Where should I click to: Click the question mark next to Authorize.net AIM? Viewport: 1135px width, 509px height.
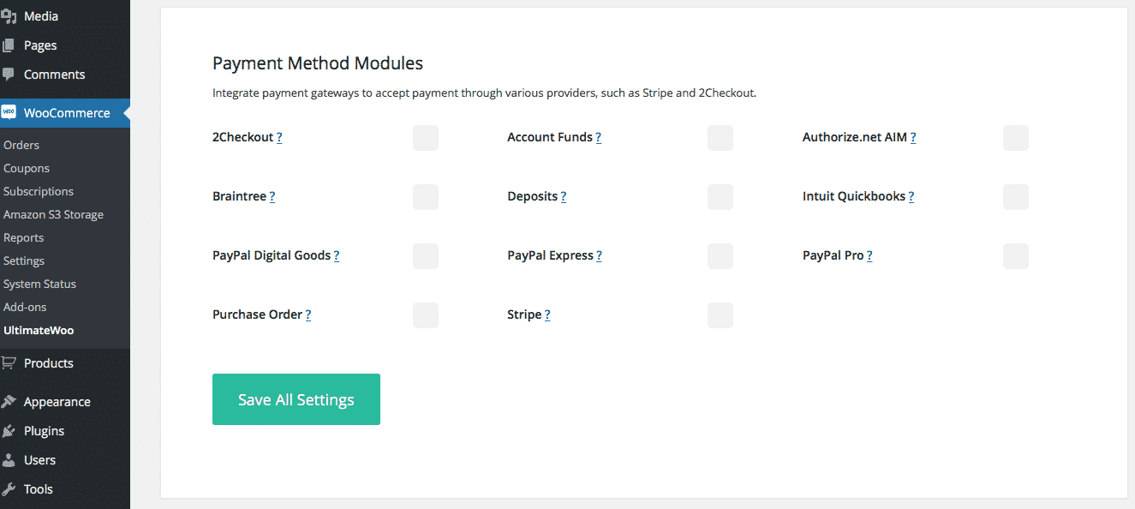click(x=913, y=138)
